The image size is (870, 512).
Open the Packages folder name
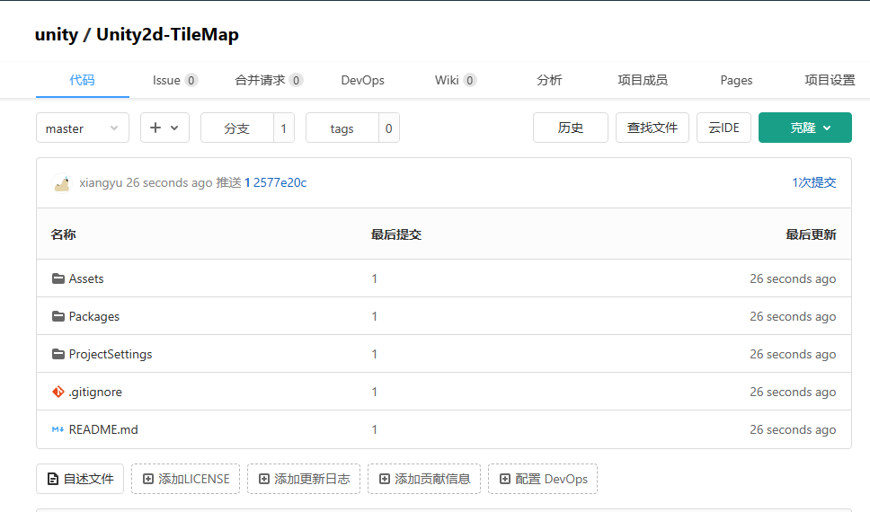pos(93,316)
